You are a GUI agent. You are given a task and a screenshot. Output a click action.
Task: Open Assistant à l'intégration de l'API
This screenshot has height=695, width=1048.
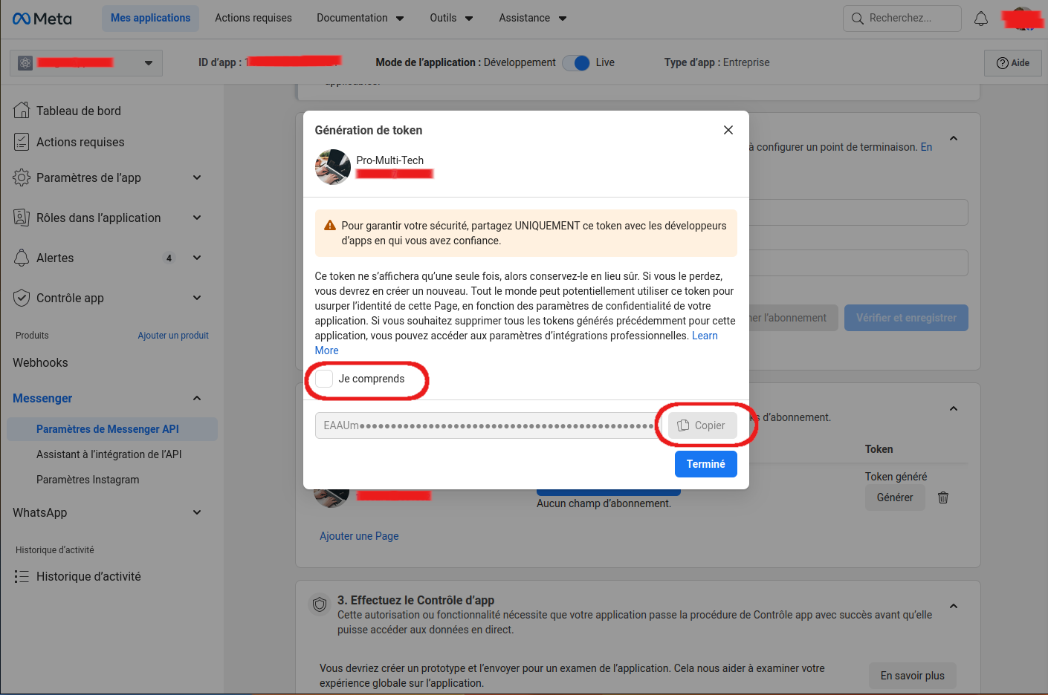pyautogui.click(x=109, y=454)
